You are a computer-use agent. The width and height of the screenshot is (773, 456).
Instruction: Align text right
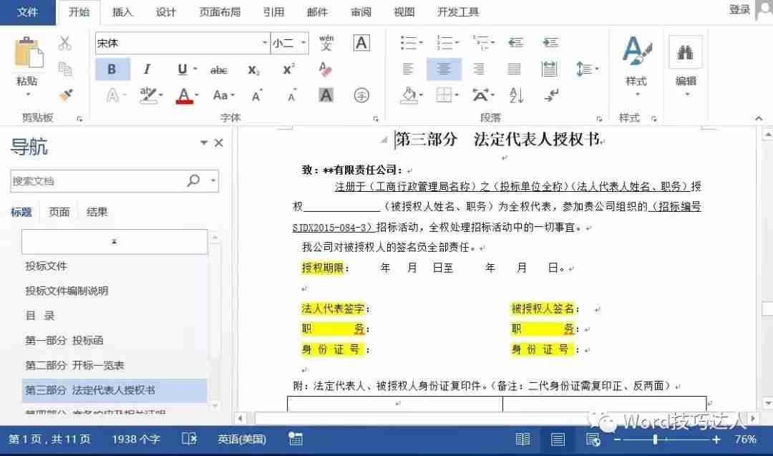479,69
